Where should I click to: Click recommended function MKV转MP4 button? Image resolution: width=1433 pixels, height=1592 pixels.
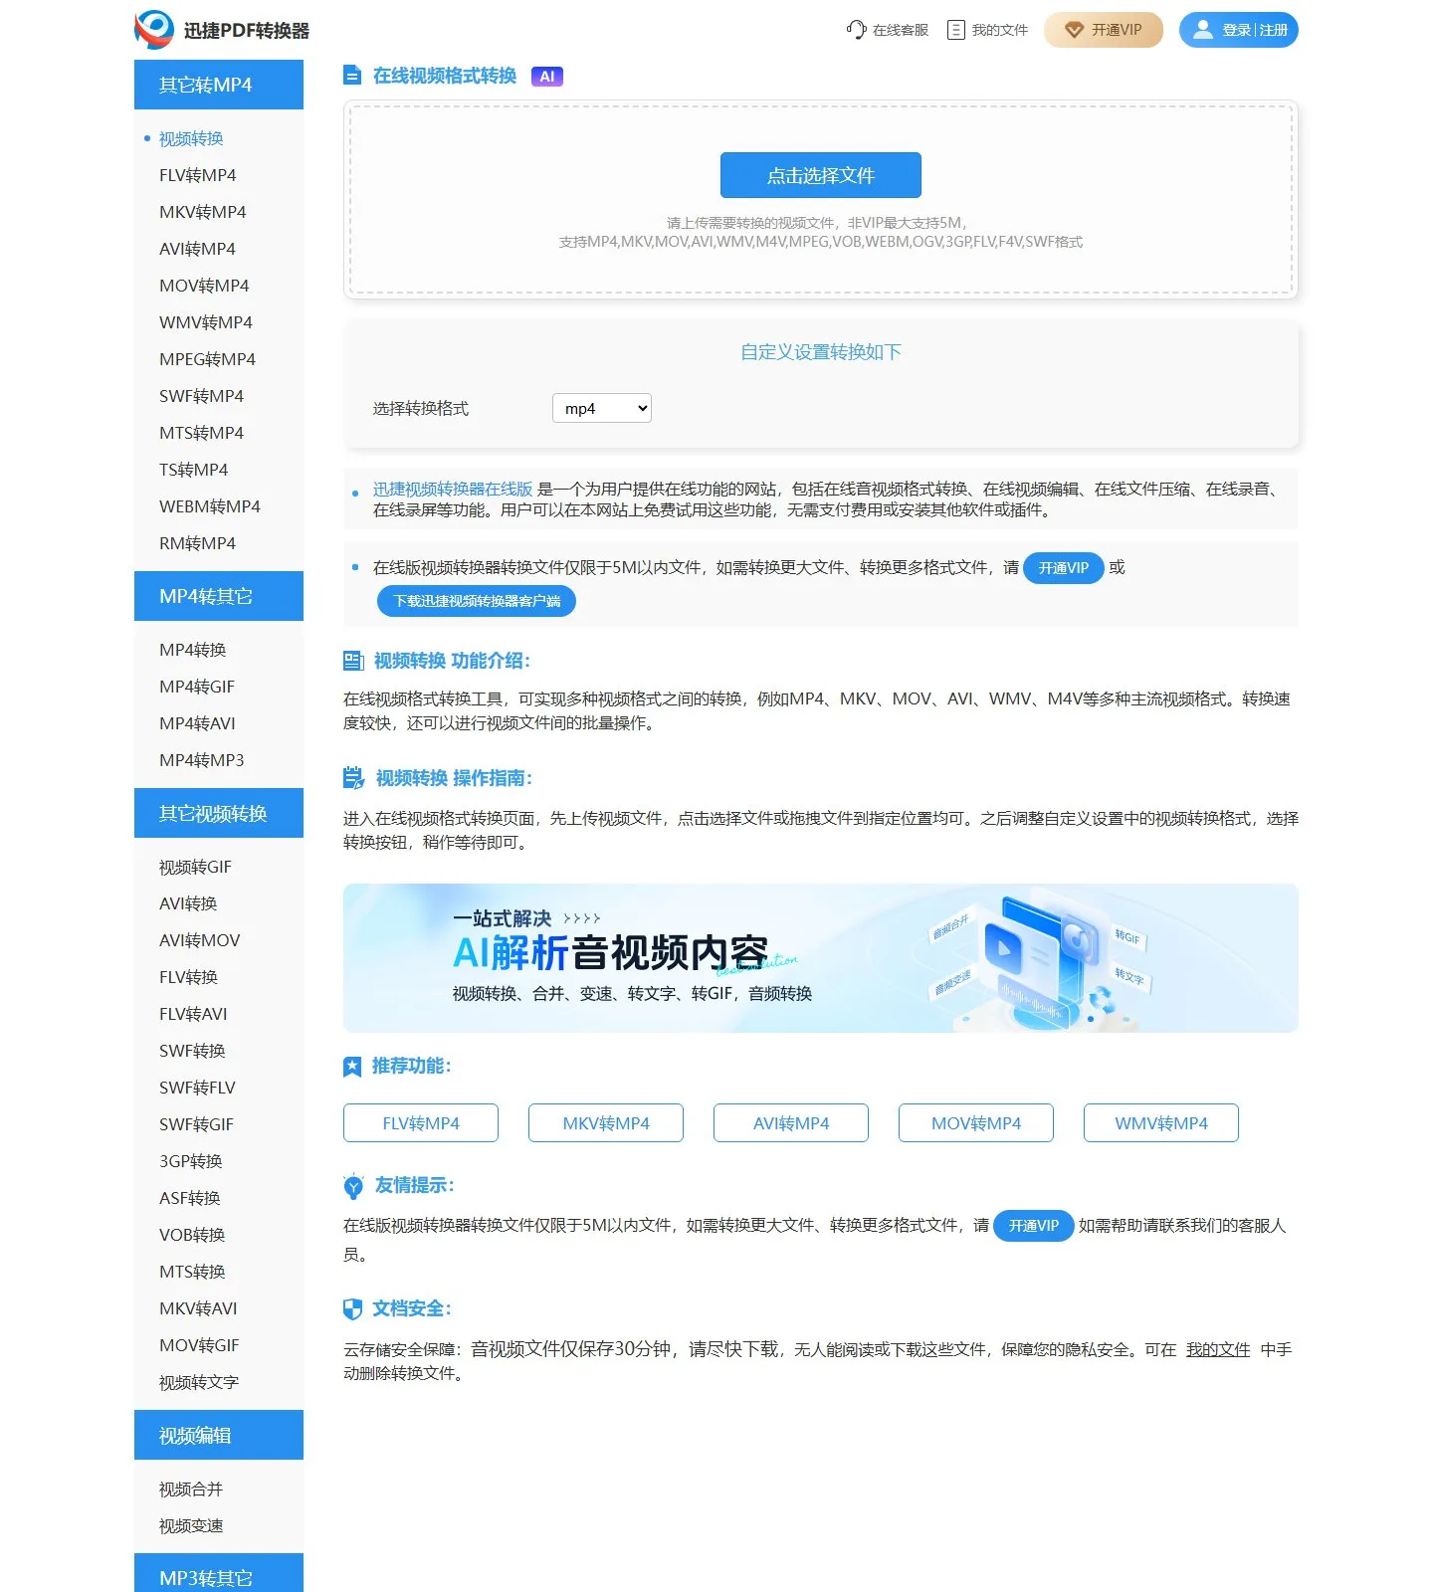(x=606, y=1122)
